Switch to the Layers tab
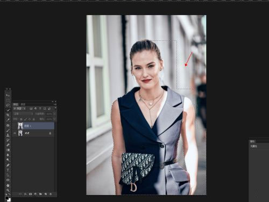The height and width of the screenshot is (202, 269). (16, 104)
